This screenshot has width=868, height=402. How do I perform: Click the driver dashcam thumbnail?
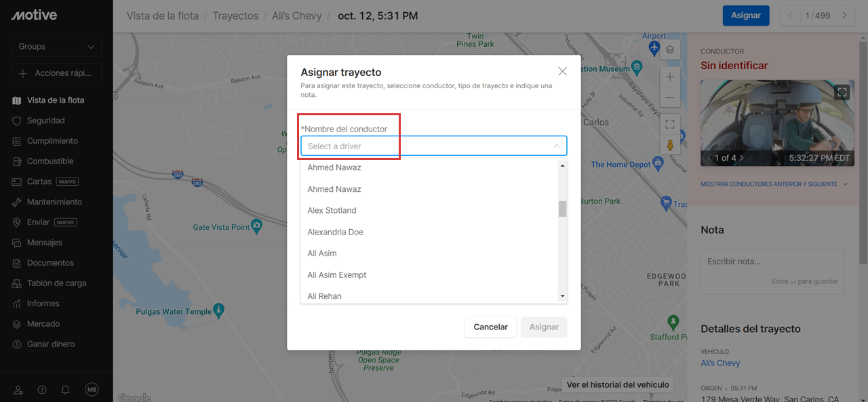777,123
